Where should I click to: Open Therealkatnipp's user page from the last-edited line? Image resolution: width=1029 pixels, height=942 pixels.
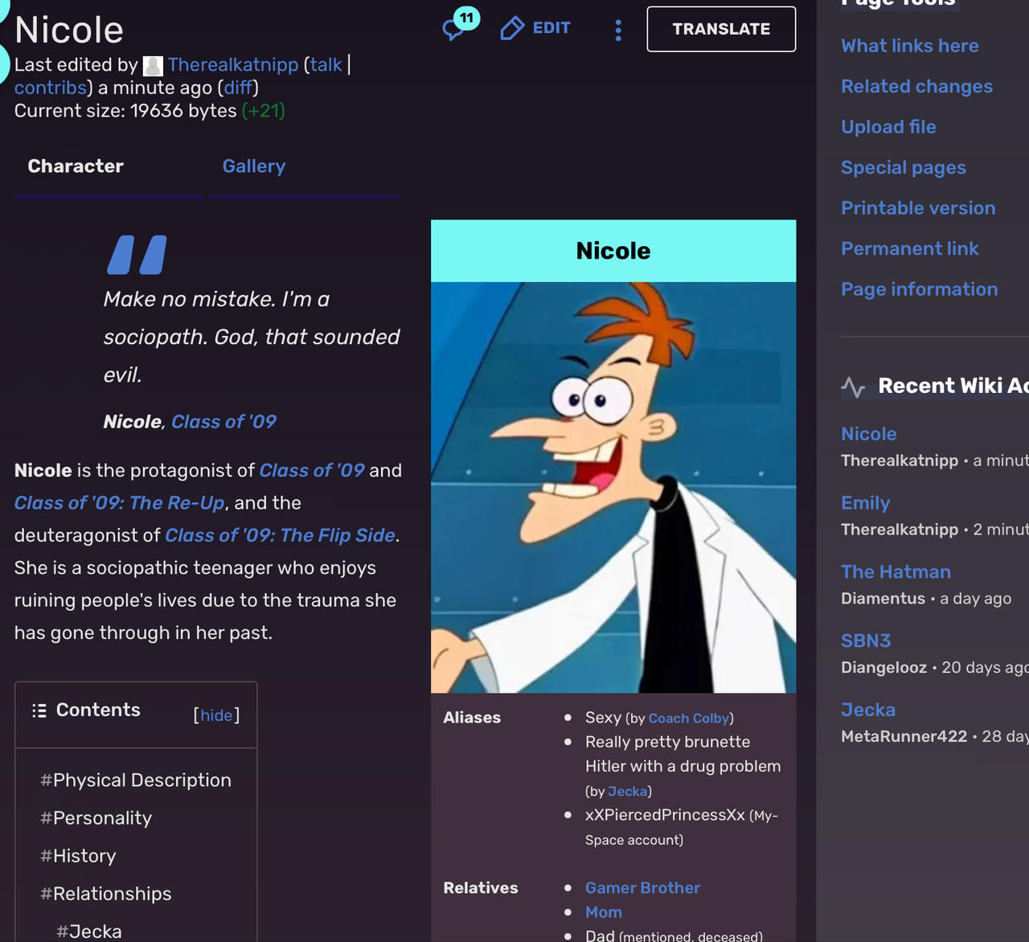(x=233, y=65)
